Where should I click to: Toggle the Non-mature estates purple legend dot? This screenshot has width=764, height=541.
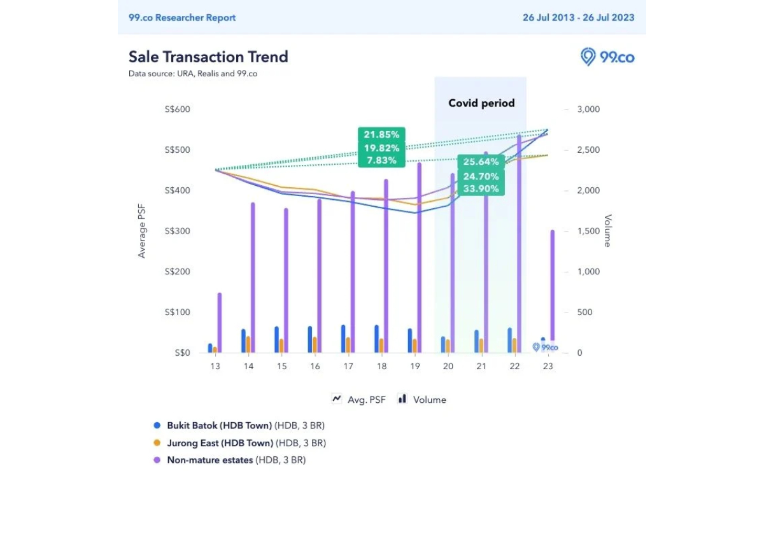tap(157, 460)
